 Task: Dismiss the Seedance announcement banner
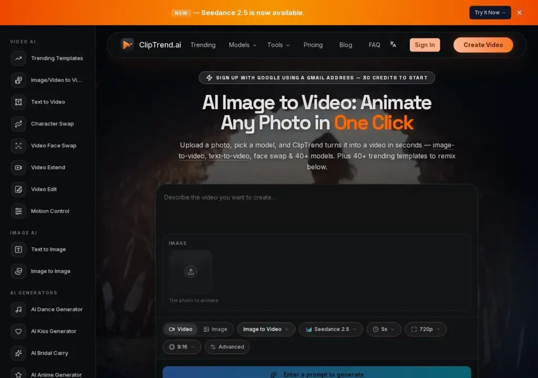(x=520, y=13)
